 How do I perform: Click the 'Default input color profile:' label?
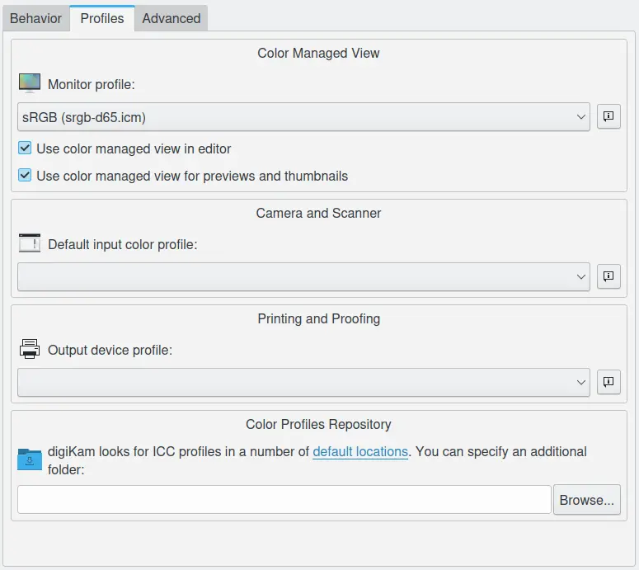122,245
